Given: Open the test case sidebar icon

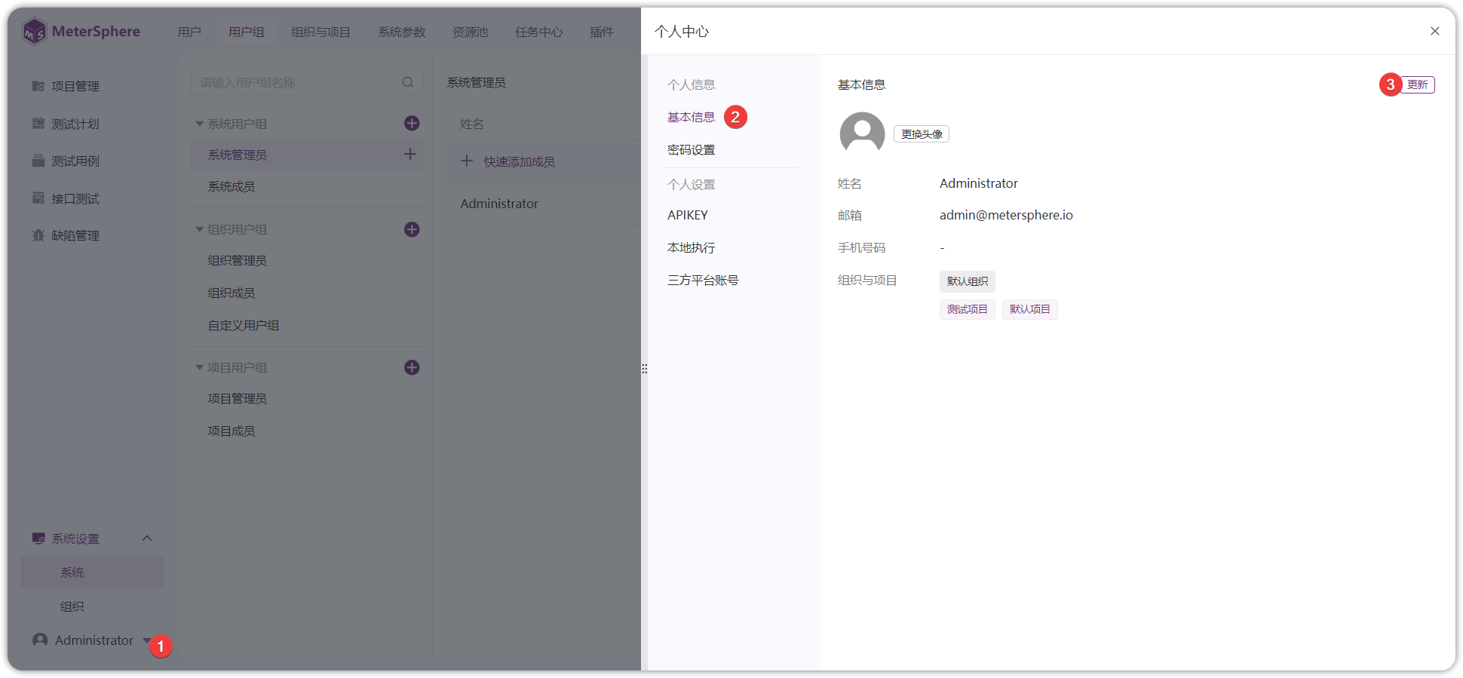Looking at the screenshot, I should [x=38, y=161].
